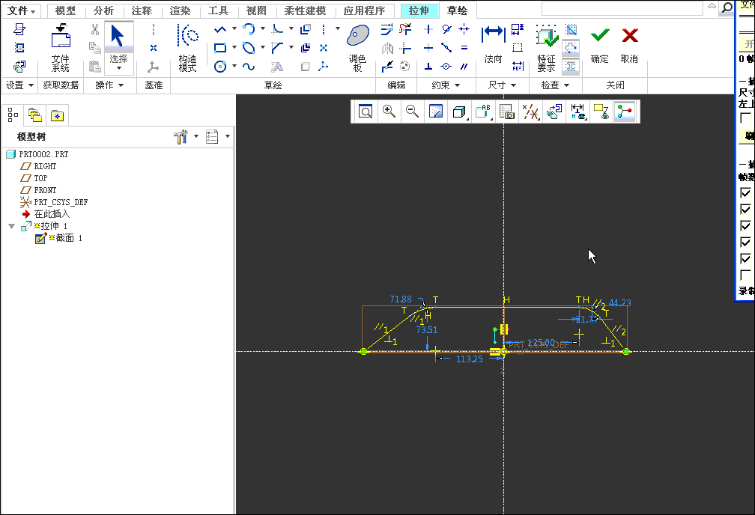Apply the Horizontal constraint

point(428,48)
